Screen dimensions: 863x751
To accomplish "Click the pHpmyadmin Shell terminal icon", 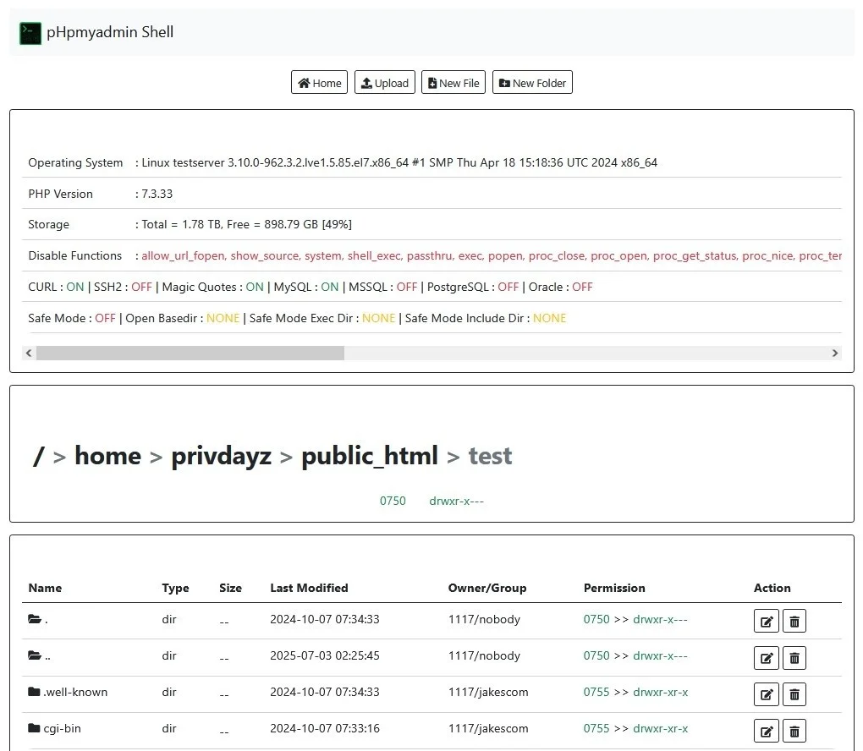I will [x=30, y=31].
